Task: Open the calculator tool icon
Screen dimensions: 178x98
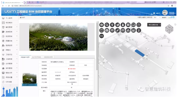Action: pos(133,30)
